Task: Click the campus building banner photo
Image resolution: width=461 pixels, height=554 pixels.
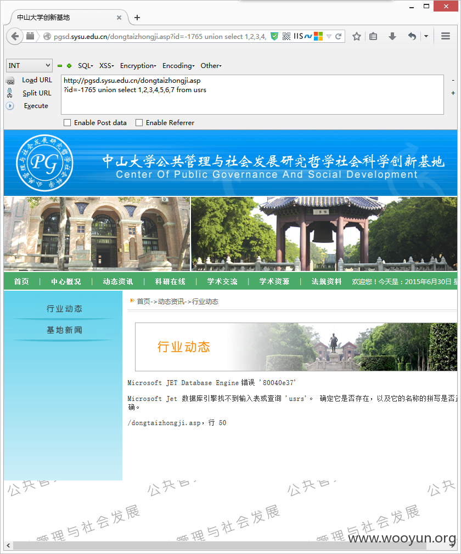Action: point(97,234)
